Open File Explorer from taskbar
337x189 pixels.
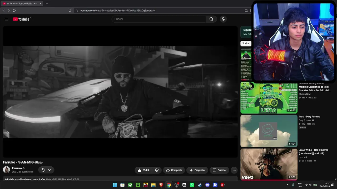pos(153,185)
